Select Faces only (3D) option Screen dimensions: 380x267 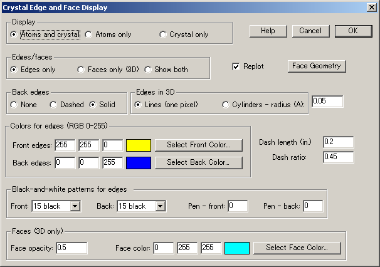click(x=81, y=69)
